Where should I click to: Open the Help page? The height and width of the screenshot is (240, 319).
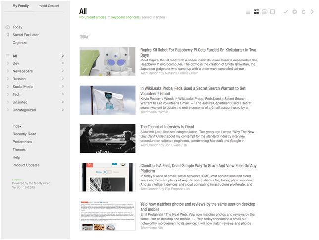click(16, 157)
